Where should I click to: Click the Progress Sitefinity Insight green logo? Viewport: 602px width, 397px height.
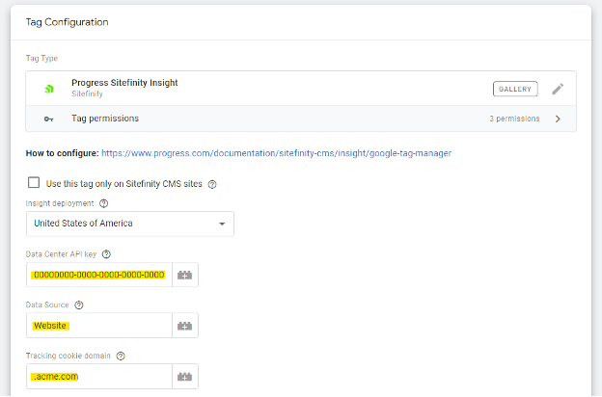point(49,89)
